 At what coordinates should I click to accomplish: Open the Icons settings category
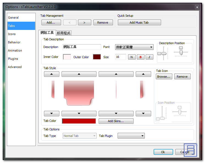pos(12,34)
